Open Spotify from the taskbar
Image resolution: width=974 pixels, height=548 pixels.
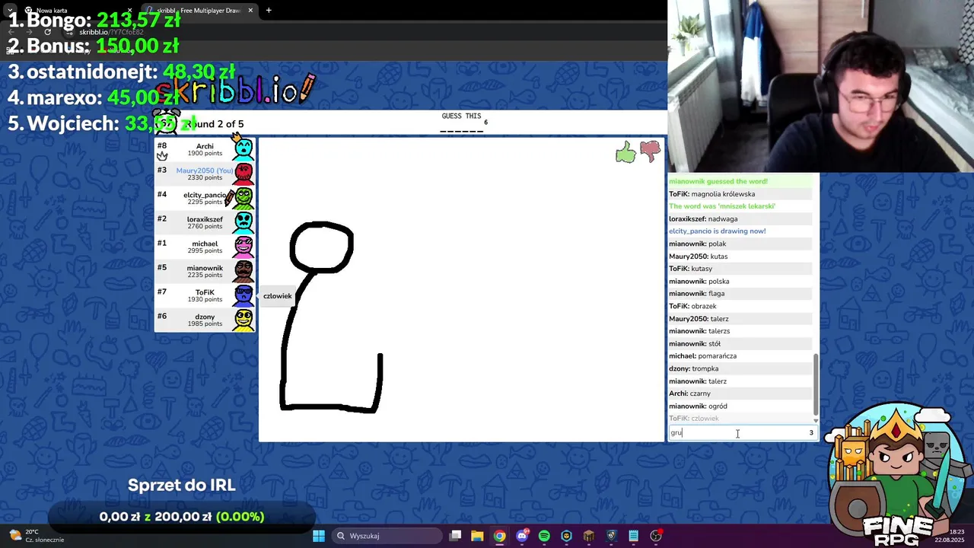(x=544, y=536)
